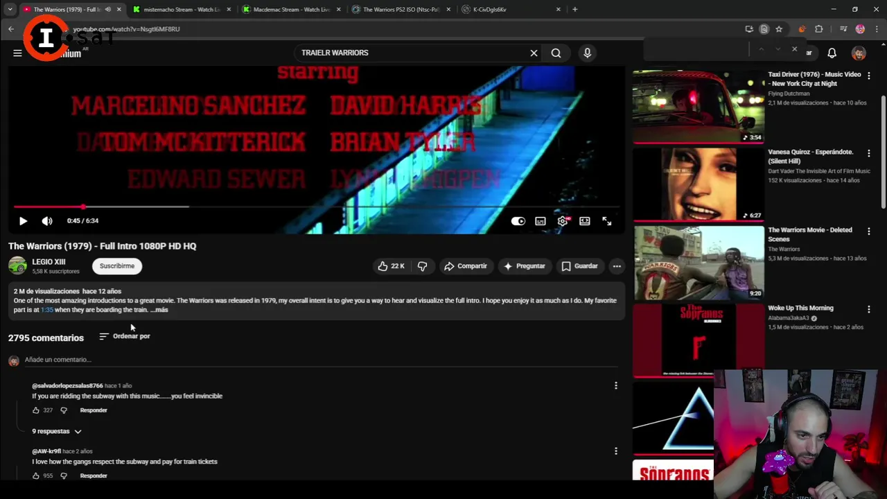Reply to the @AW-kr9fl comment

point(94,476)
